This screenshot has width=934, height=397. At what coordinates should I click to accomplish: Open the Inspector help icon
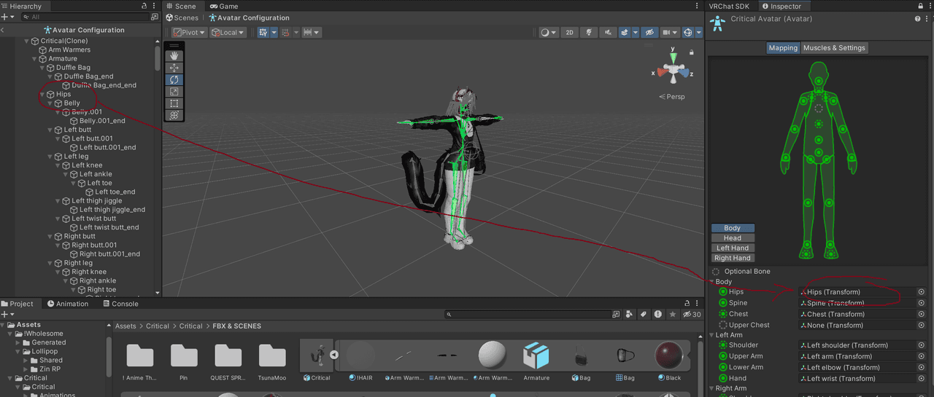[917, 19]
